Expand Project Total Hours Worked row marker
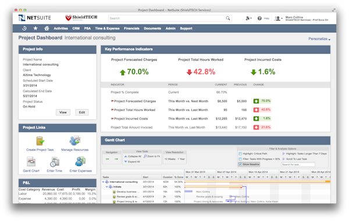The image size is (349, 221). click(112, 110)
